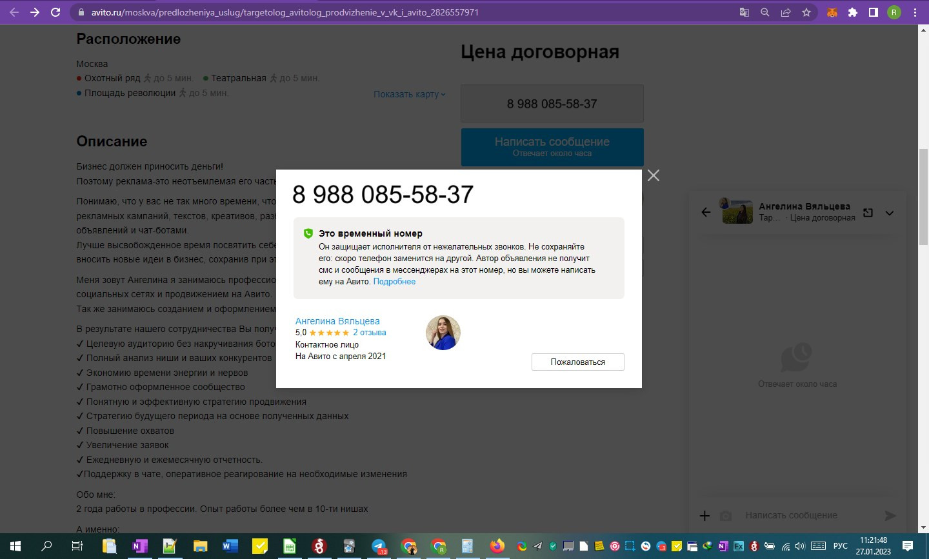Open the Extensions puzzle menu

click(x=853, y=12)
